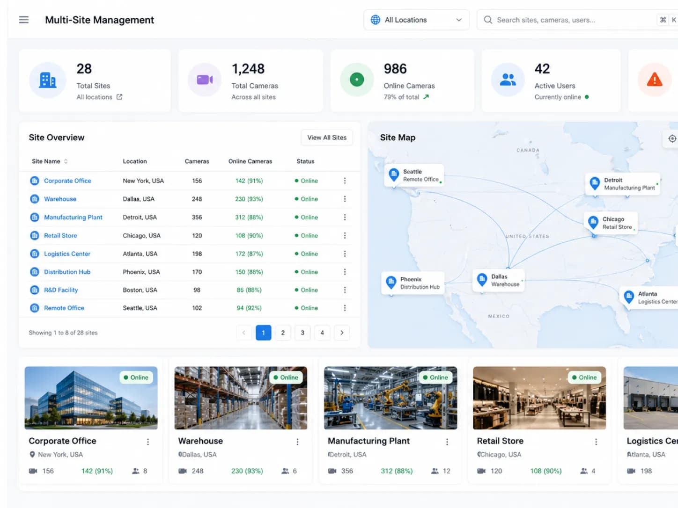Click the Online Cameras column header
678x508 pixels.
coord(250,161)
